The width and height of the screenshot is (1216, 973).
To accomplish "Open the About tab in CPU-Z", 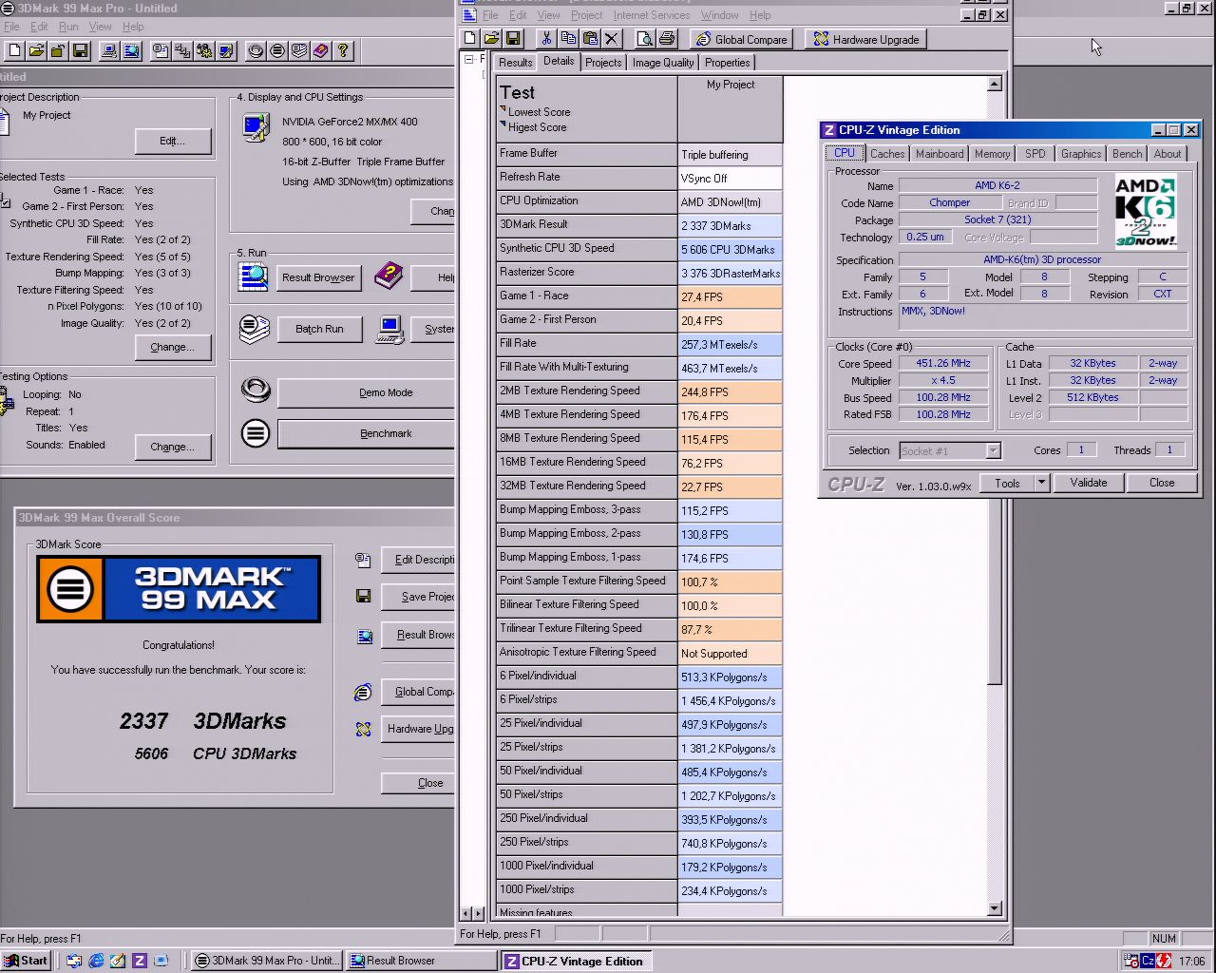I will [x=1168, y=154].
